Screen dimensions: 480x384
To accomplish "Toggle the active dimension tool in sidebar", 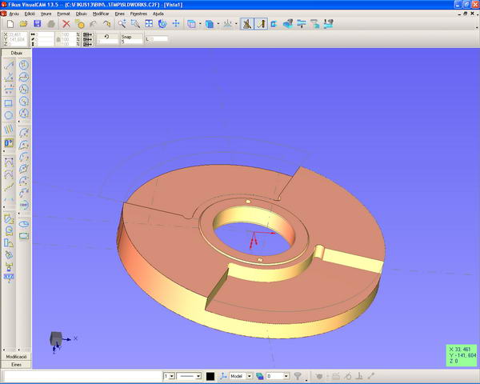I will 9,142.
